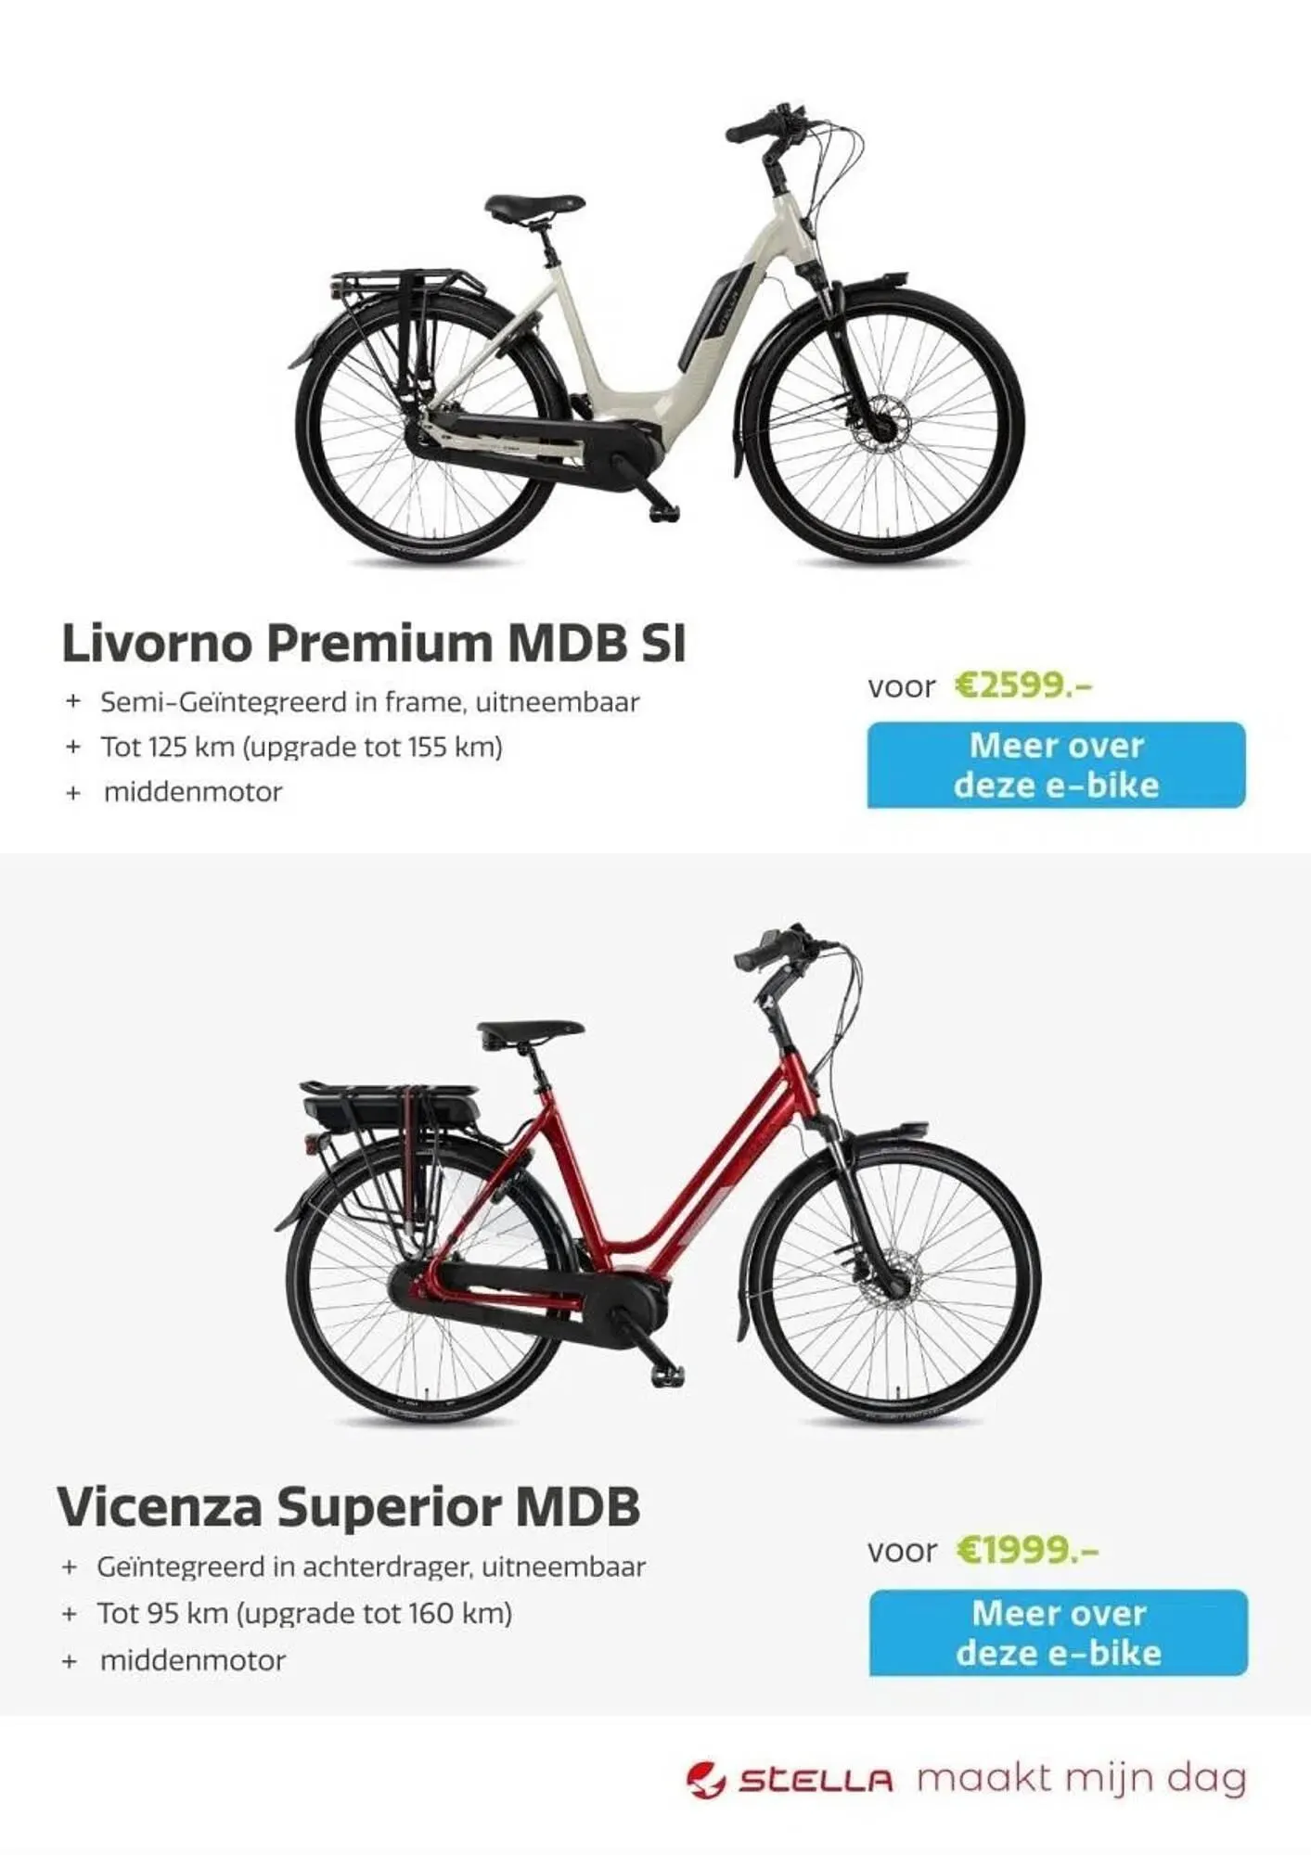
Task: Select the Livorno Premium MDB SI heading
Action: [x=373, y=643]
